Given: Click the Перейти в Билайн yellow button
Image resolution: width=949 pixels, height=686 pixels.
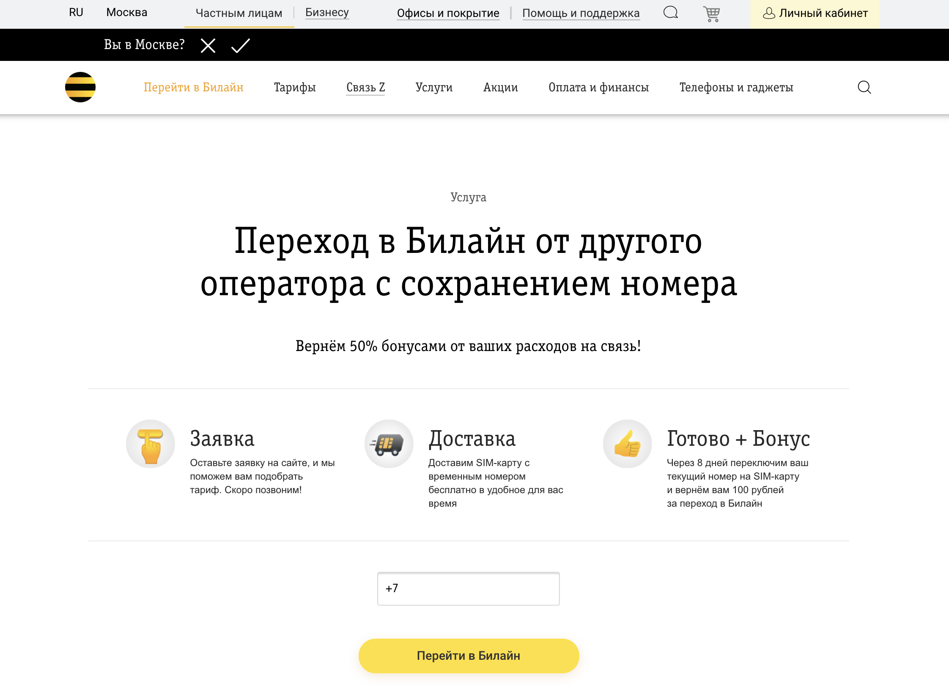Looking at the screenshot, I should pos(469,656).
